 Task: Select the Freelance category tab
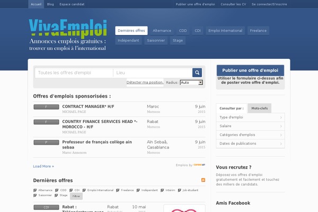(258, 30)
